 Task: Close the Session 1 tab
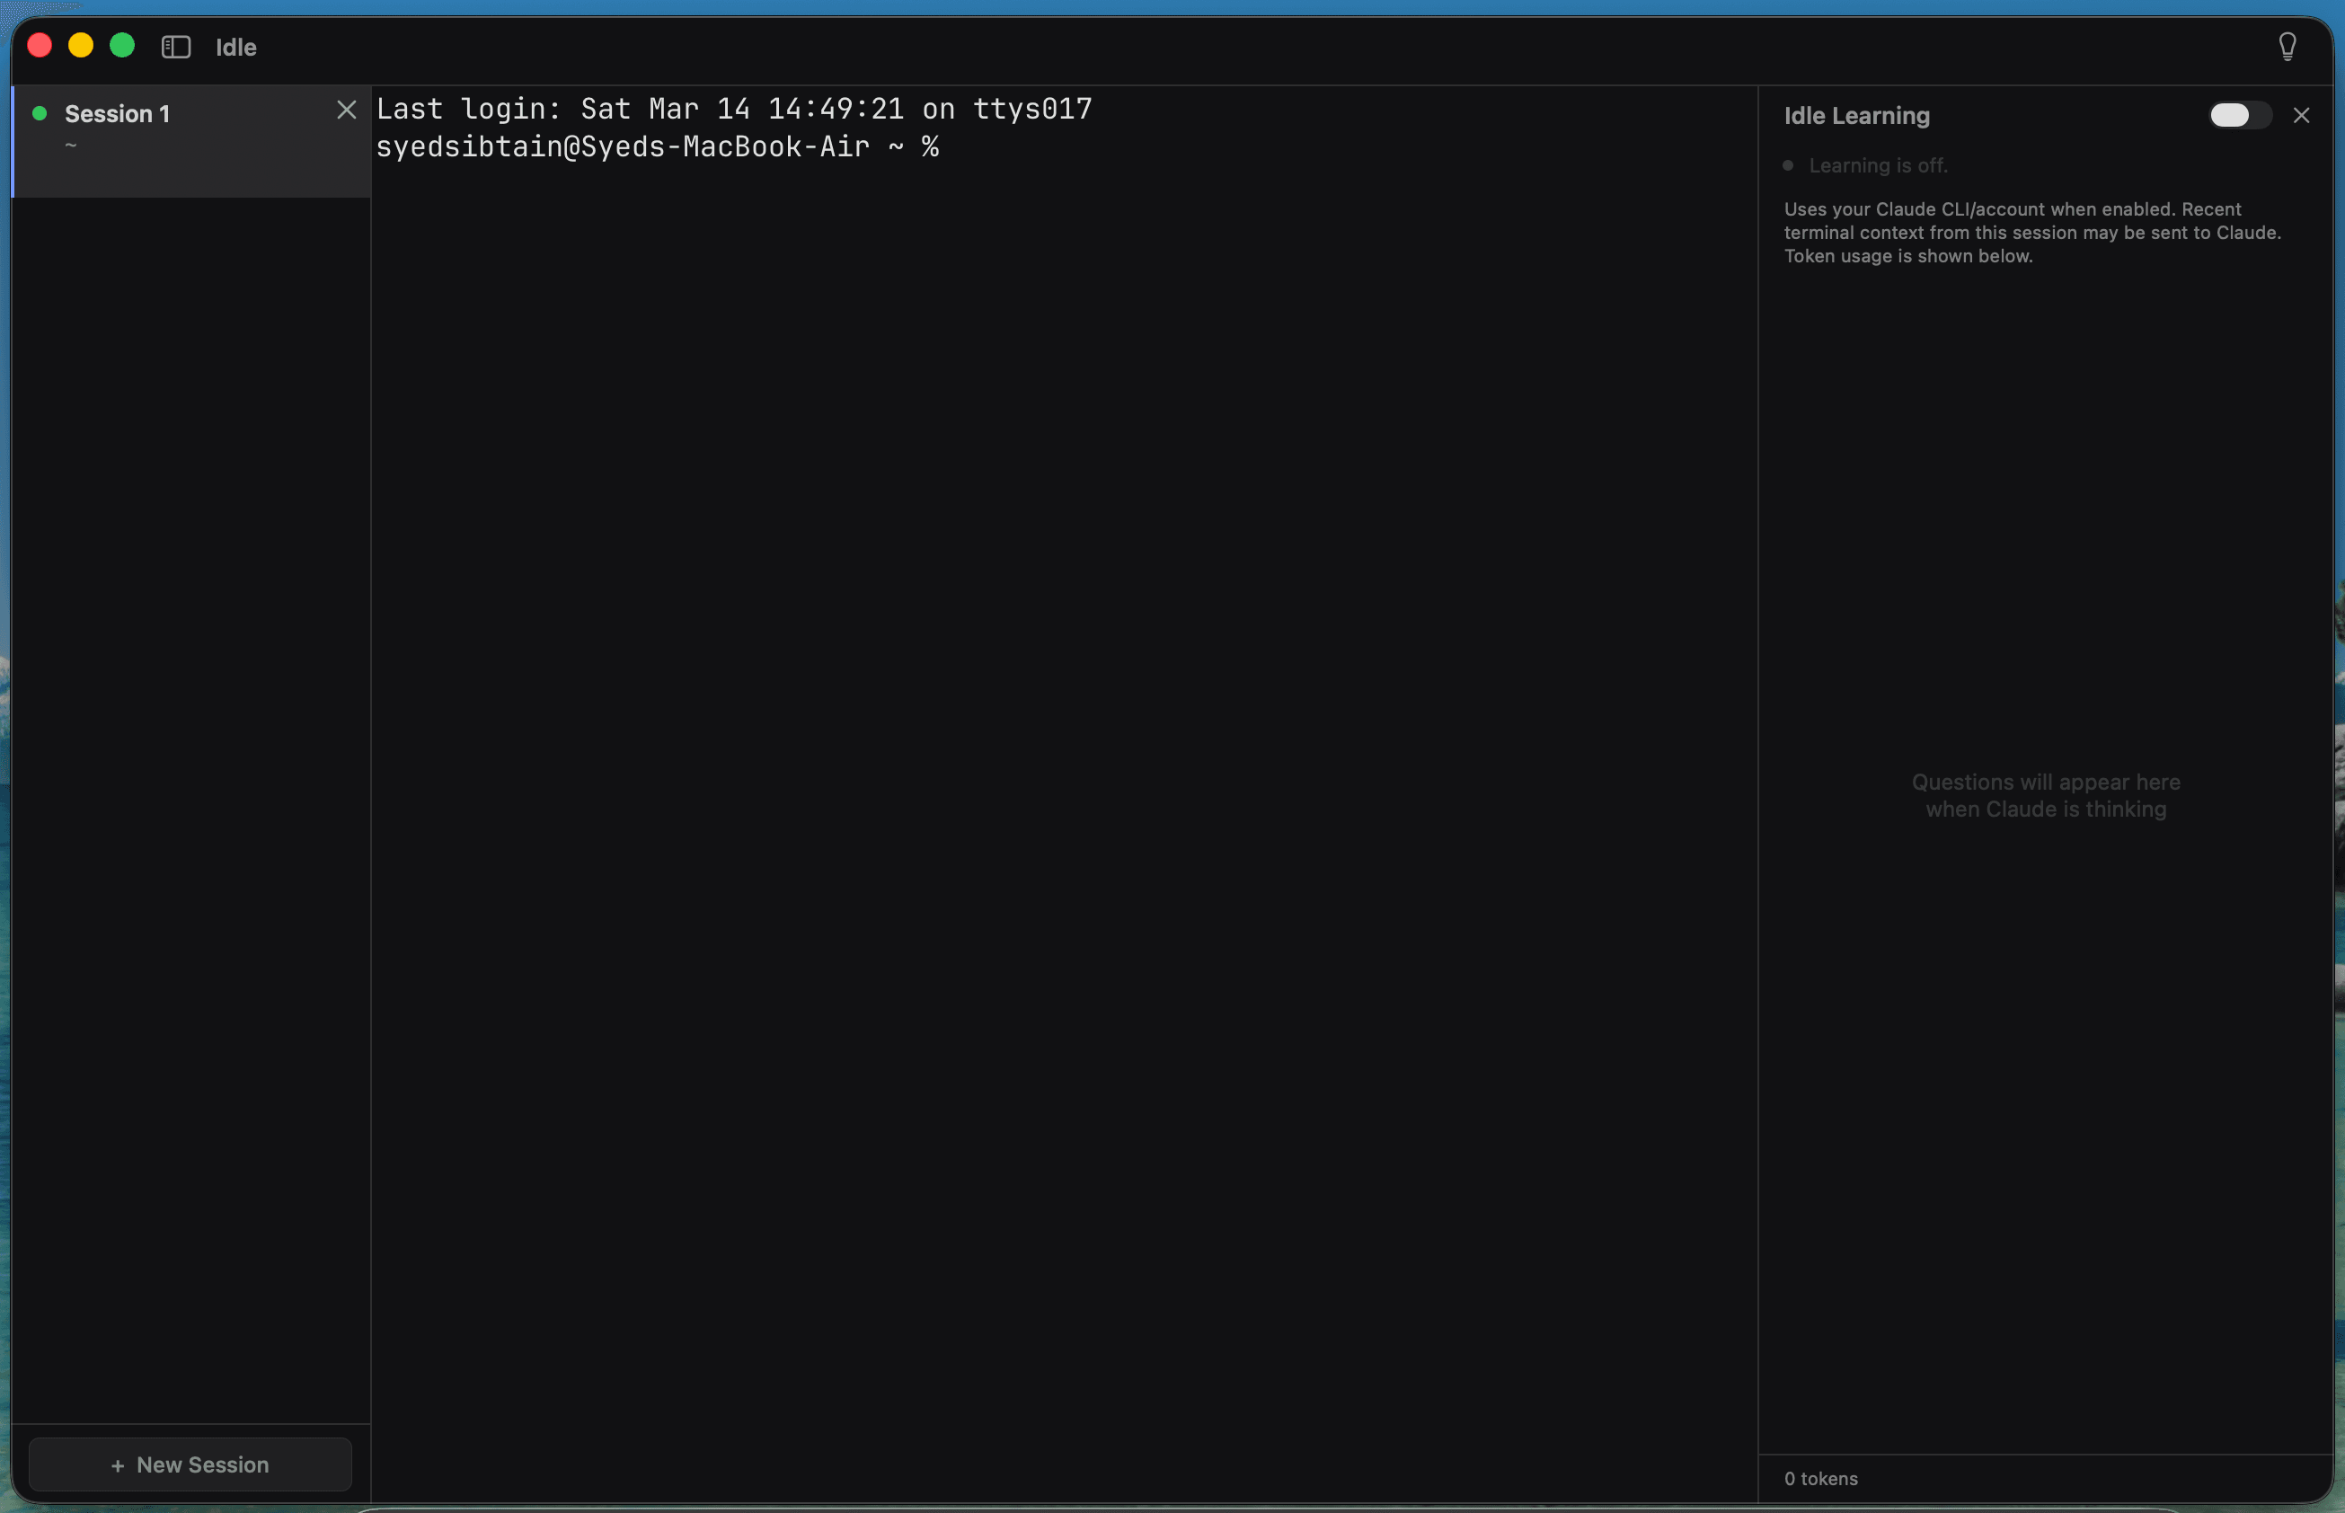(346, 110)
